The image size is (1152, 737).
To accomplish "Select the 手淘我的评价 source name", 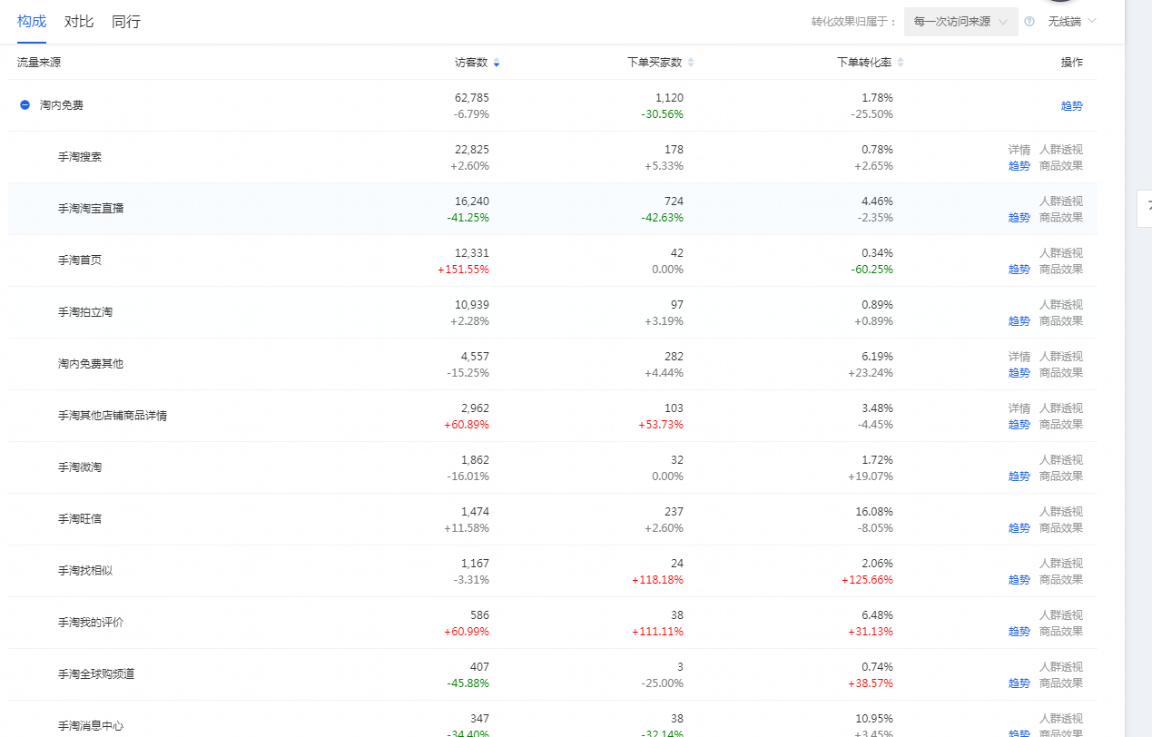I will (x=91, y=623).
